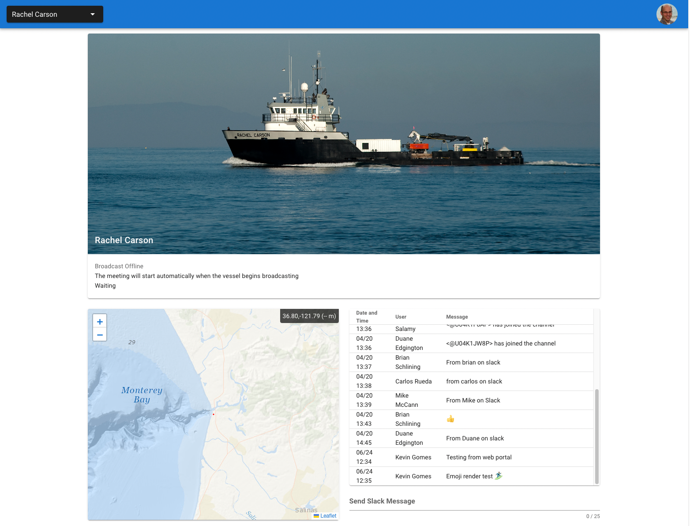The width and height of the screenshot is (690, 526).
Task: Click the User column header
Action: click(401, 317)
